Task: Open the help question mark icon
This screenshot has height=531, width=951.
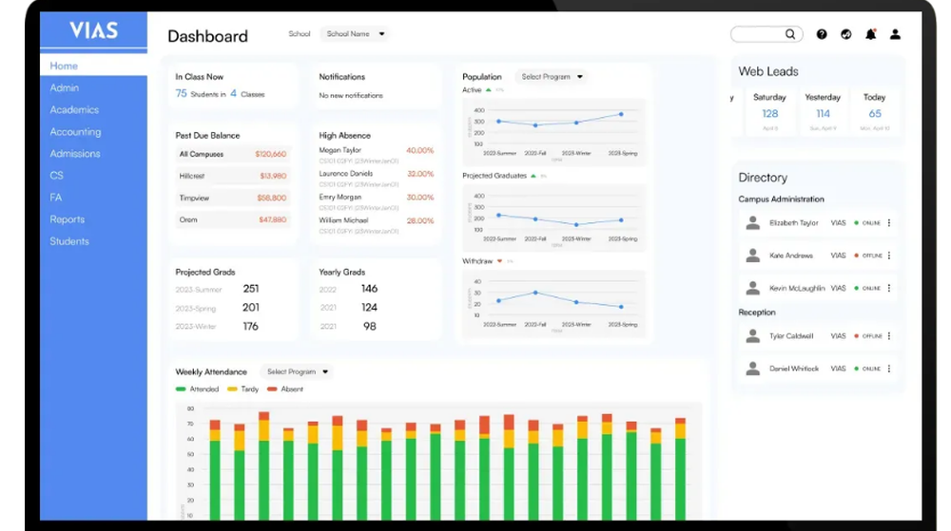Action: point(822,34)
